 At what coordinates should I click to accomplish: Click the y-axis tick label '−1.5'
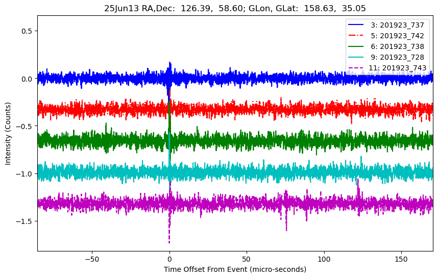pos(24,221)
